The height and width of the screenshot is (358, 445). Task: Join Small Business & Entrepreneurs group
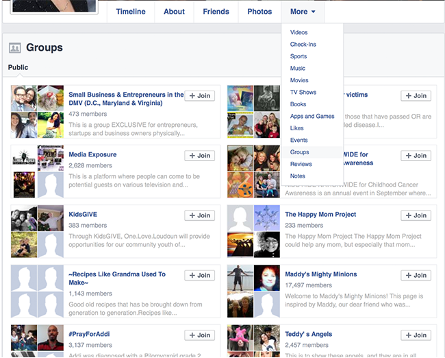coord(200,96)
